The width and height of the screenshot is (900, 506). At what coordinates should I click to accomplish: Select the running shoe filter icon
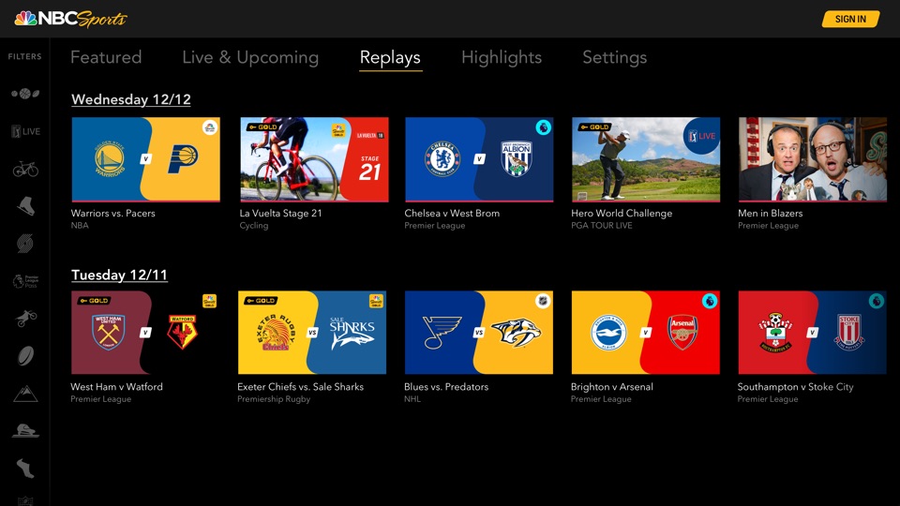point(25,469)
